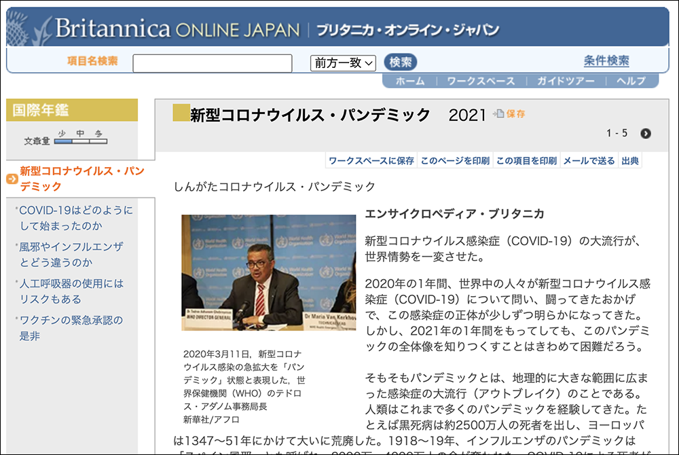The image size is (679, 455).
Task: Click the 項目名検索 label
Action: coord(92,60)
